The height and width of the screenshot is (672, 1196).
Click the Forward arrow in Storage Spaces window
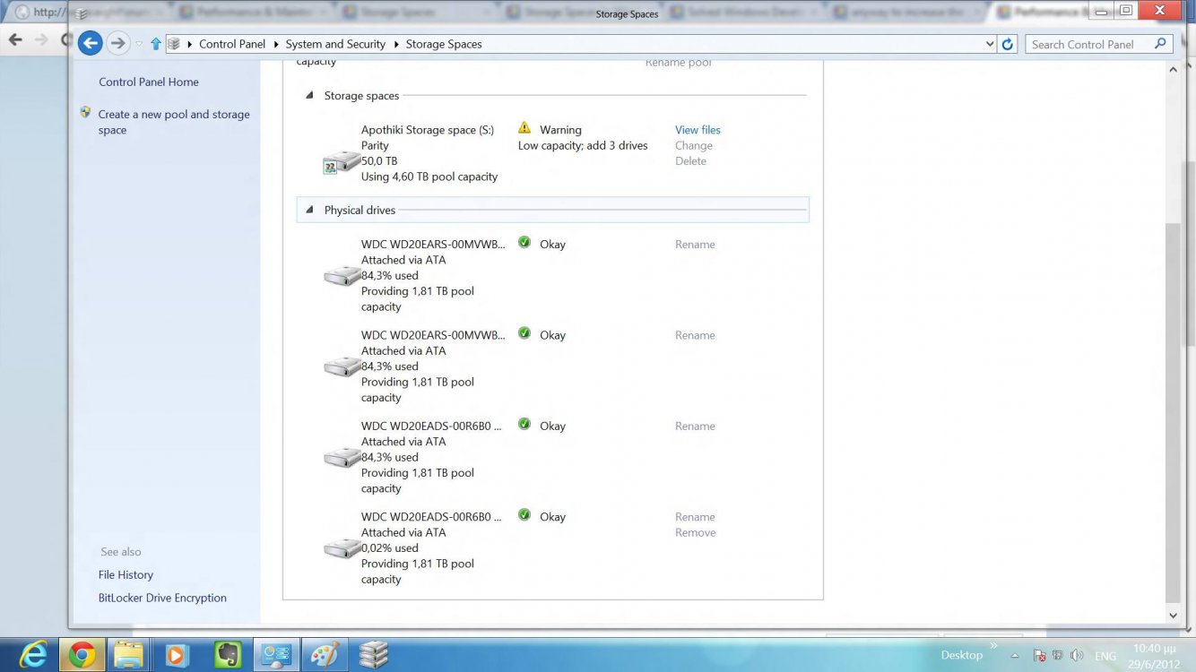(118, 43)
